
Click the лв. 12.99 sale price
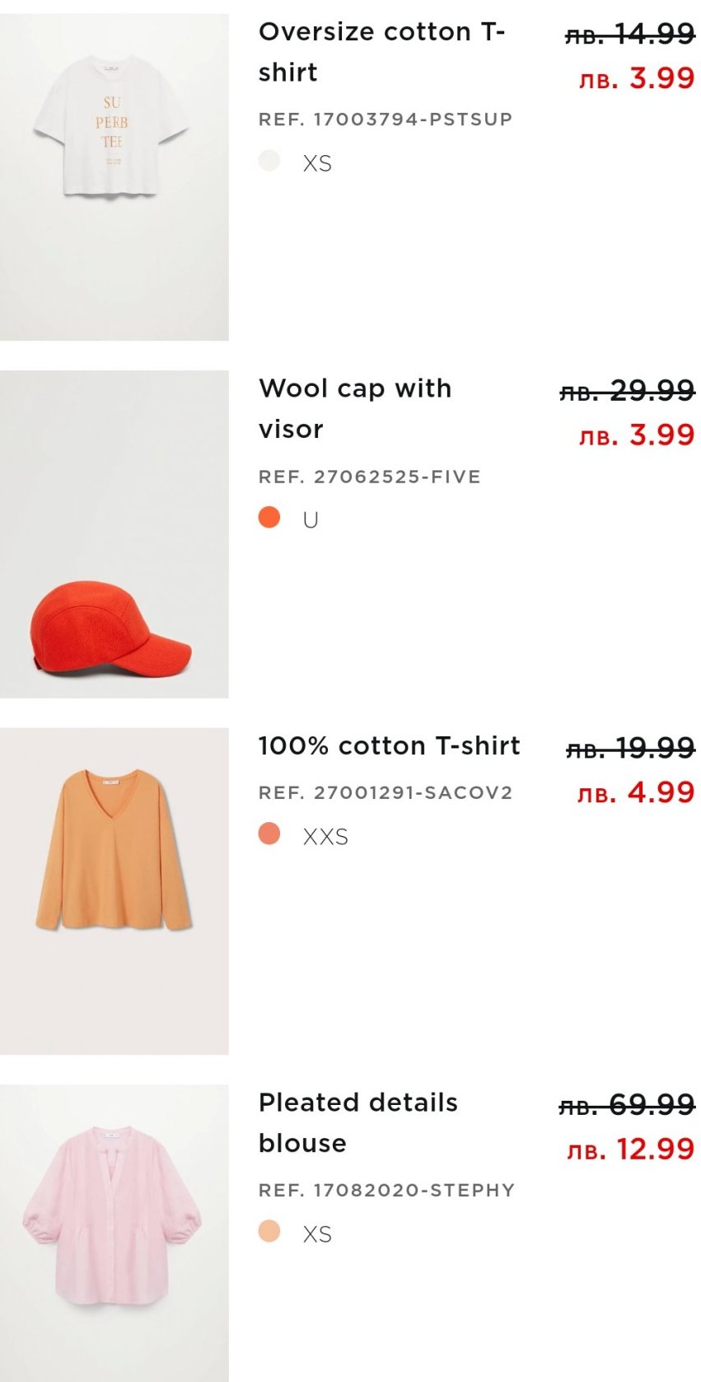point(631,1149)
